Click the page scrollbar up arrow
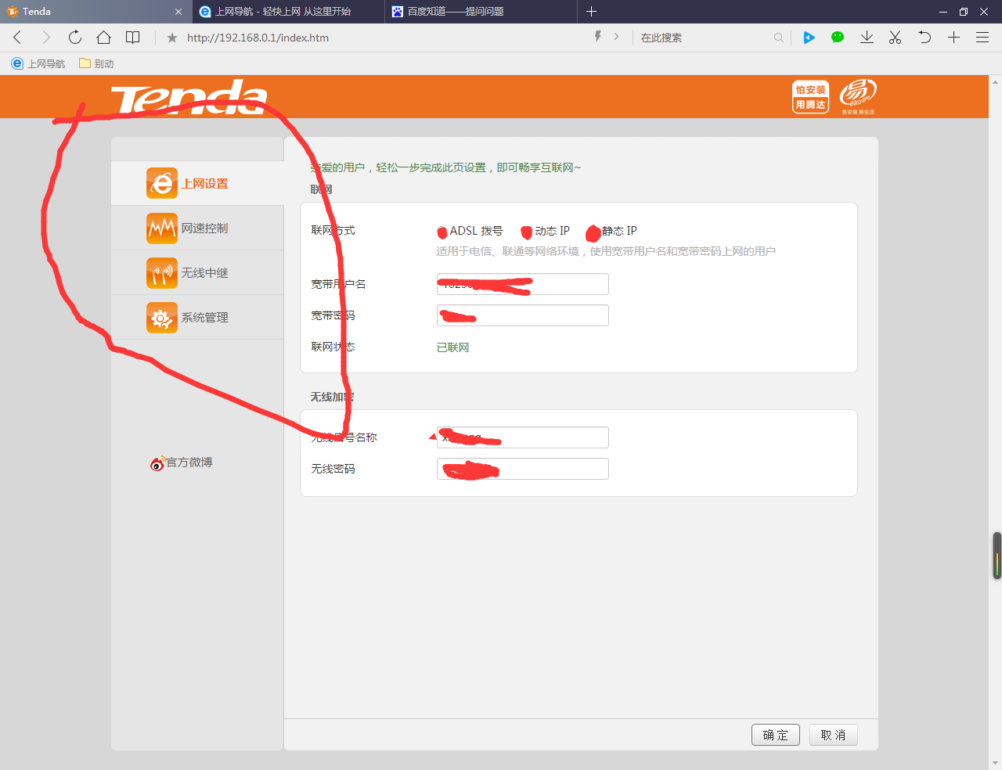 (x=996, y=81)
